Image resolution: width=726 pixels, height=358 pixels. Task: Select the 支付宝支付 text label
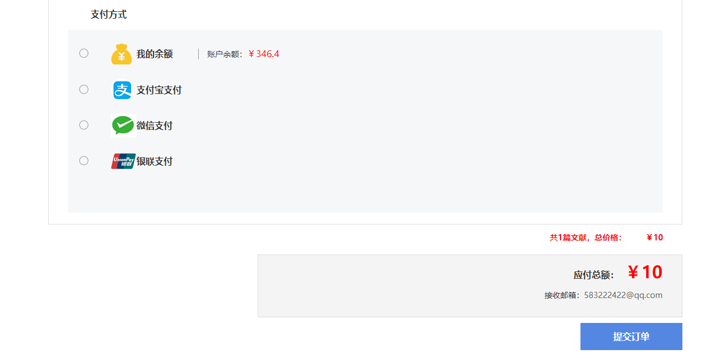coord(159,90)
